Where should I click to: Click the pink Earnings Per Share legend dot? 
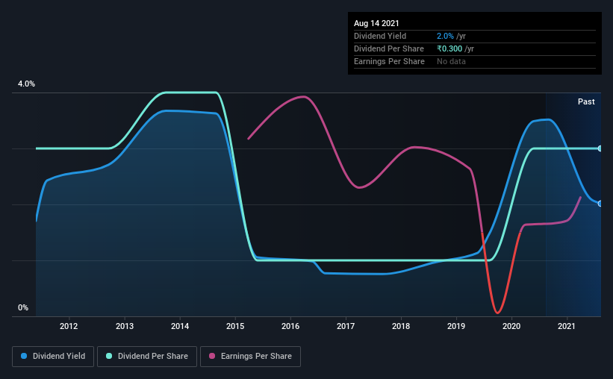pos(212,356)
